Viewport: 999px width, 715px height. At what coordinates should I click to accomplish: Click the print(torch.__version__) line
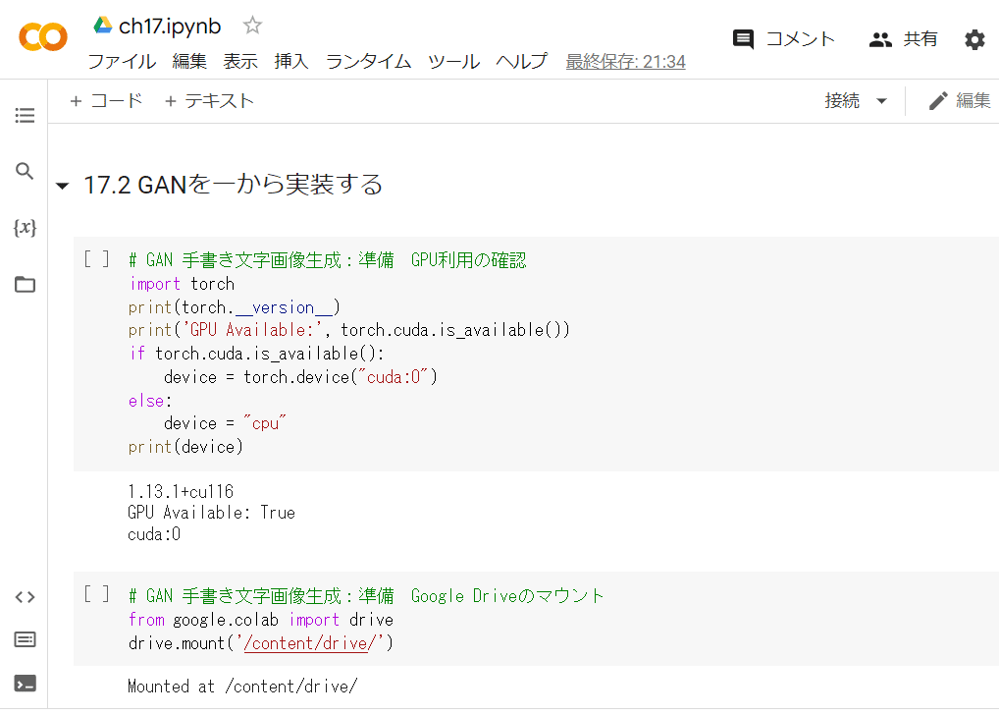point(235,307)
